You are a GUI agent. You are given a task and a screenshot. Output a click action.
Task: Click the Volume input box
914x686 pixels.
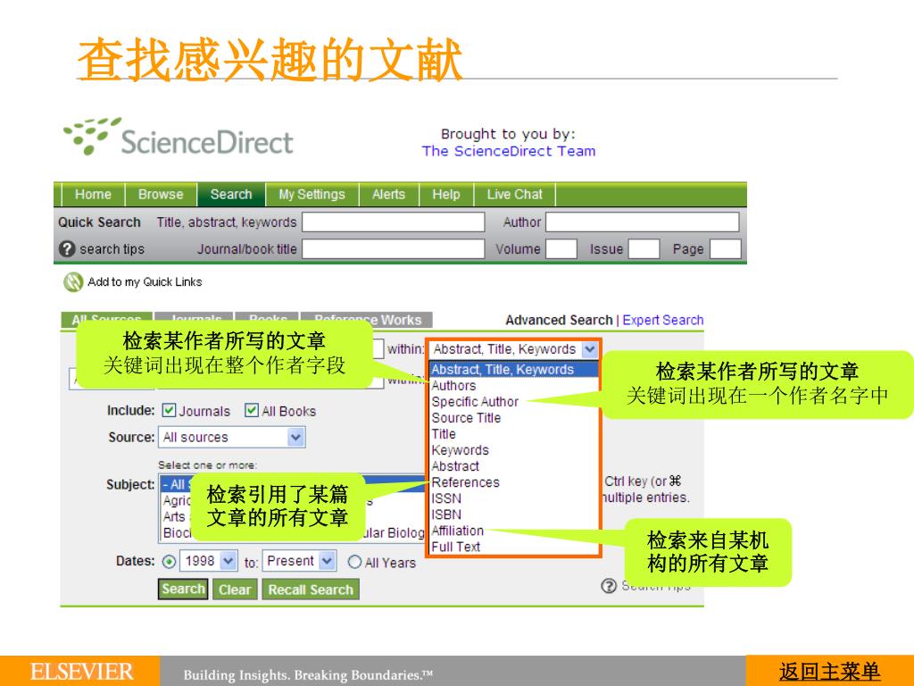click(561, 249)
